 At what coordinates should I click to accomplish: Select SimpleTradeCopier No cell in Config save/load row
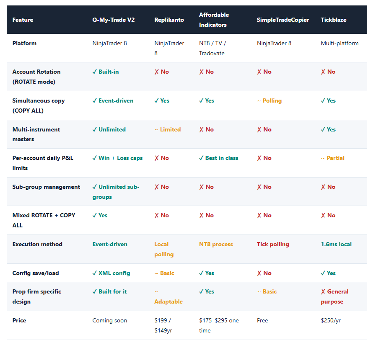tap(264, 273)
